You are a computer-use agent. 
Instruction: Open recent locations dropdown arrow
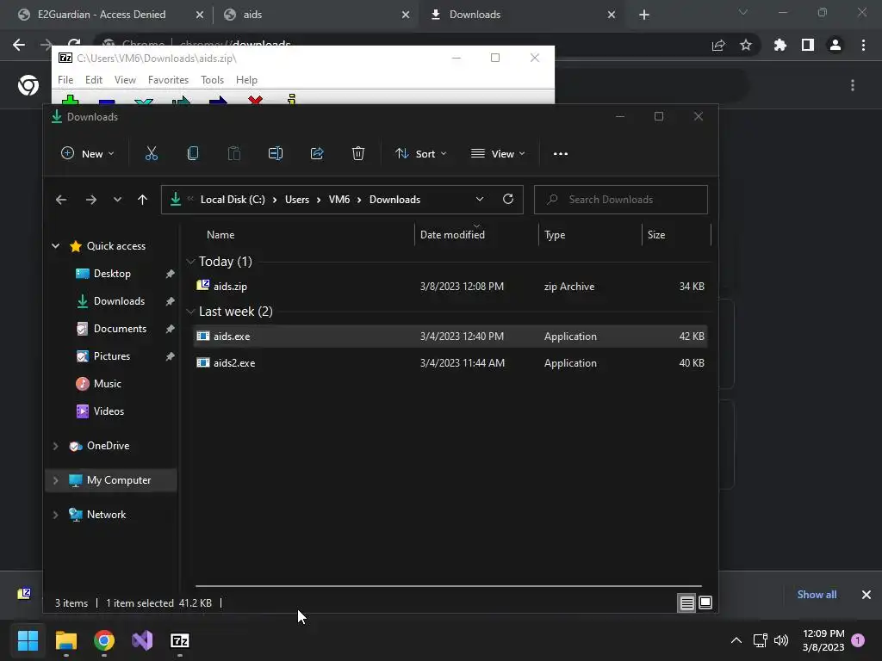(117, 200)
